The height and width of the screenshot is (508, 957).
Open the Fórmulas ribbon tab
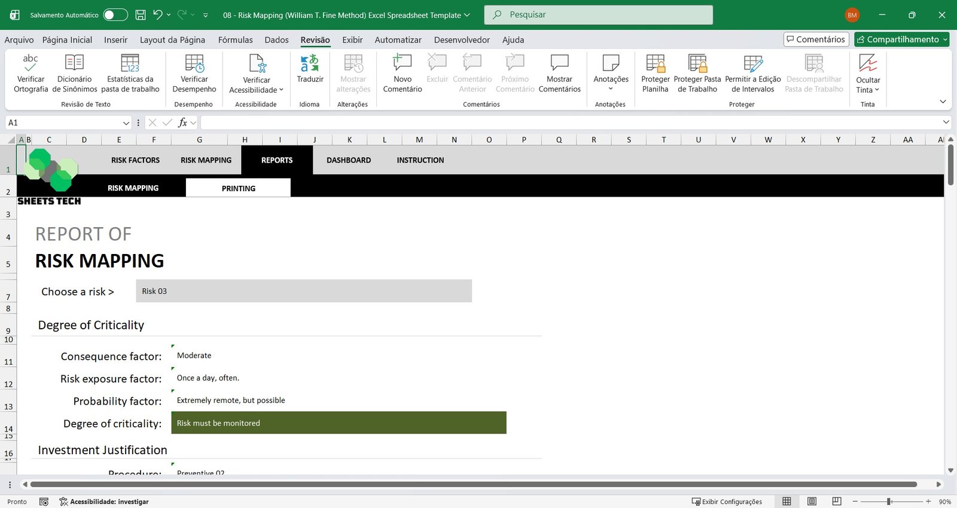235,40
